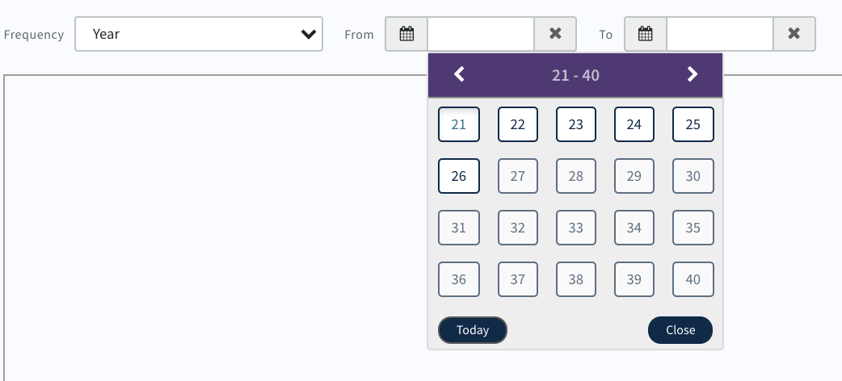Go to previous range with left arrow
This screenshot has width=842, height=381.
click(459, 75)
